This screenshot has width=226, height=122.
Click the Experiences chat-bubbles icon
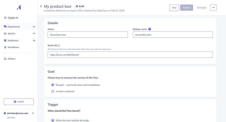[x=5, y=27]
